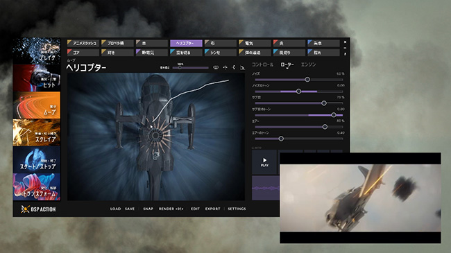Click RENDER «01» in the bottom bar
The height and width of the screenshot is (253, 451).
point(171,209)
